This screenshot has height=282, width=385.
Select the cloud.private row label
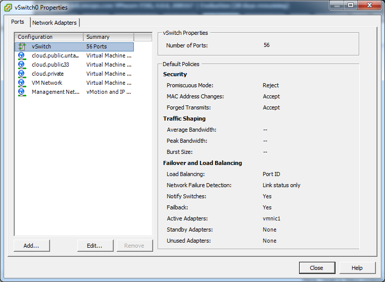pyautogui.click(x=47, y=74)
